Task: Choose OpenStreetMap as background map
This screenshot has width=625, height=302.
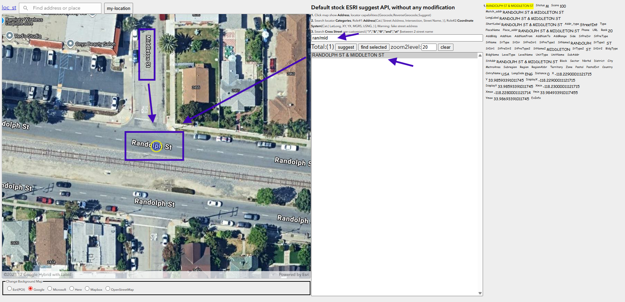Action: (108, 289)
